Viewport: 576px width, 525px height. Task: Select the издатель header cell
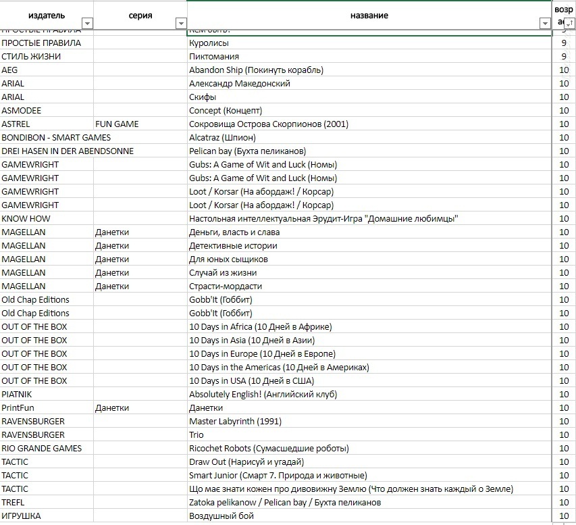point(47,15)
